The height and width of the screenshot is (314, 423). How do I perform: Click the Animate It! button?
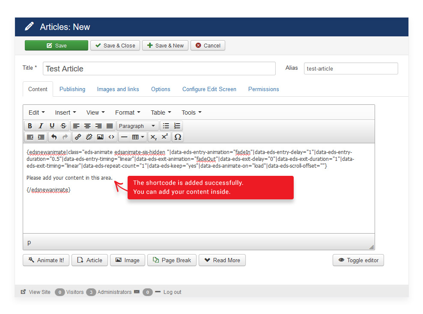point(46,260)
